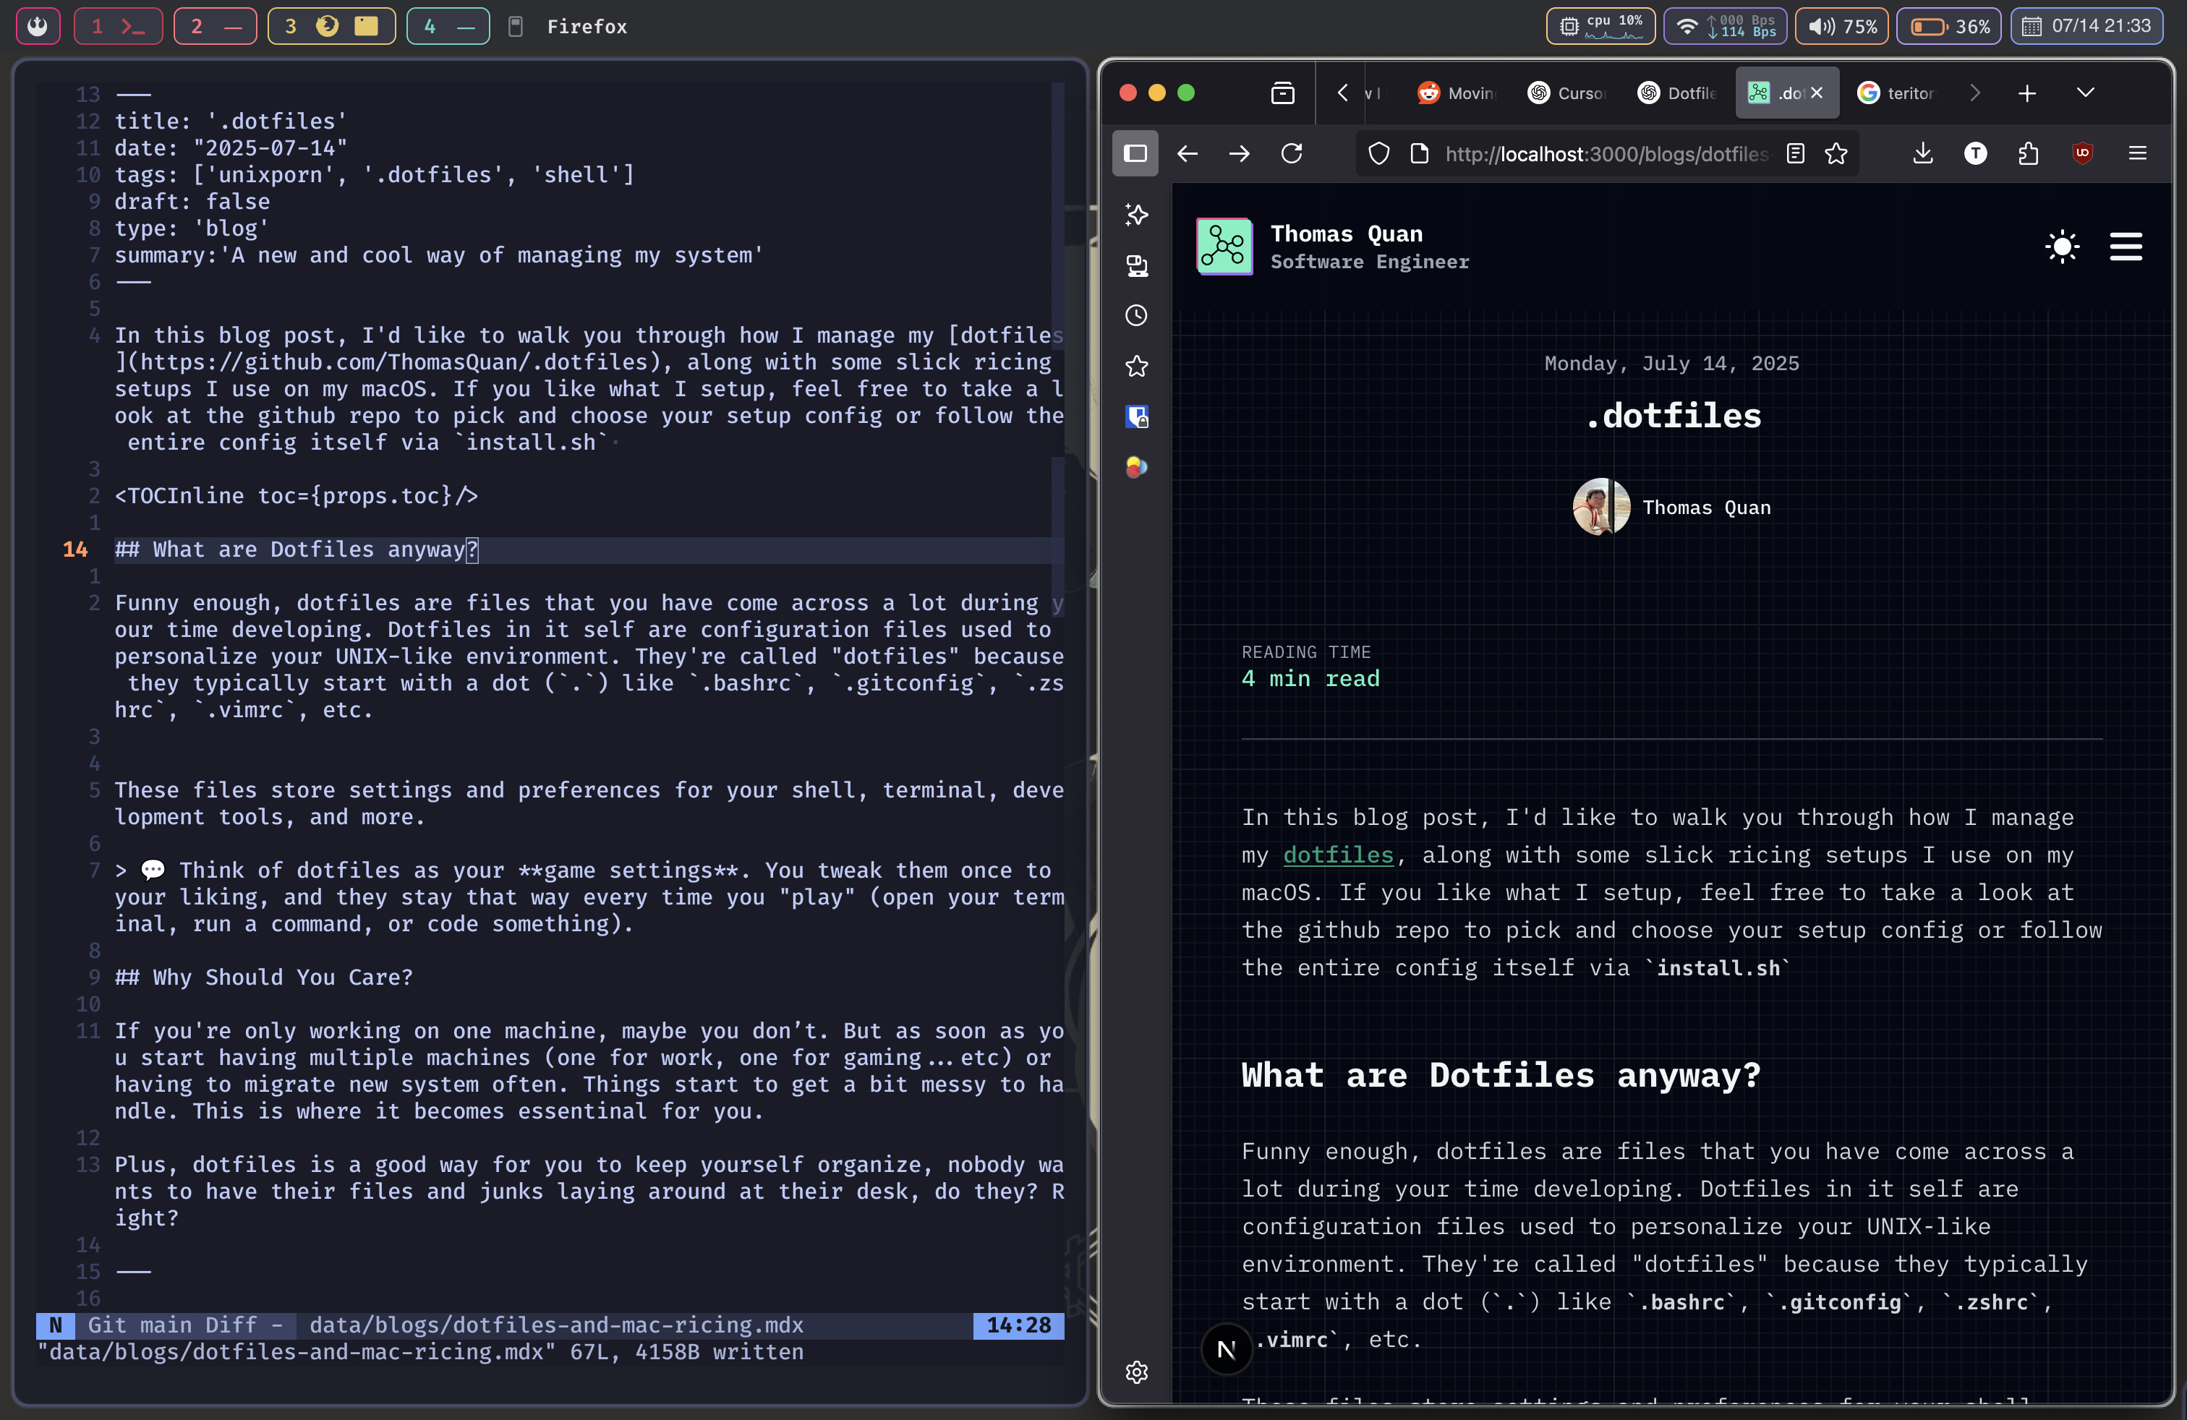The height and width of the screenshot is (1420, 2187).
Task: Toggle the Firefox sidebar button
Action: (x=1135, y=153)
